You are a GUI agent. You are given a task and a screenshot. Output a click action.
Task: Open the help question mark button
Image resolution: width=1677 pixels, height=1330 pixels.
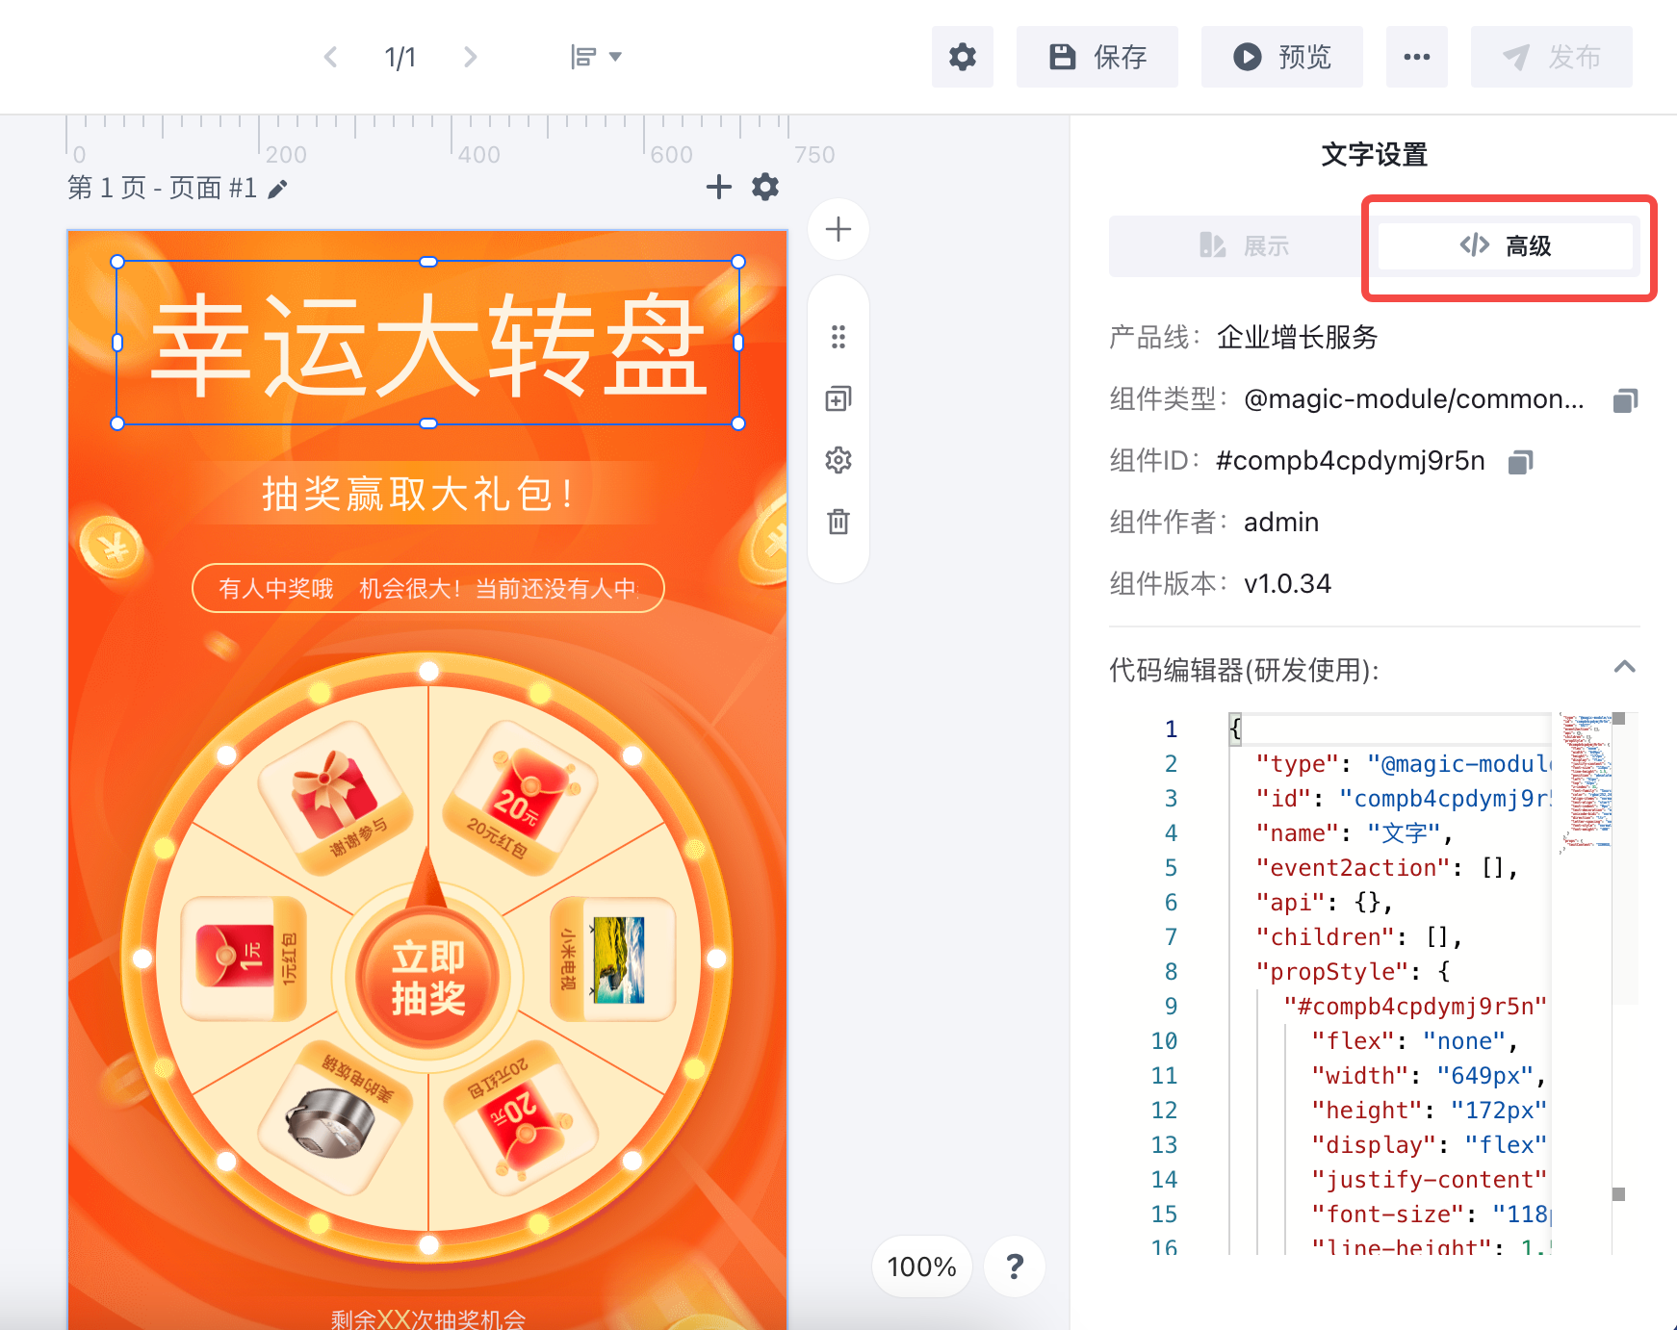[1015, 1266]
